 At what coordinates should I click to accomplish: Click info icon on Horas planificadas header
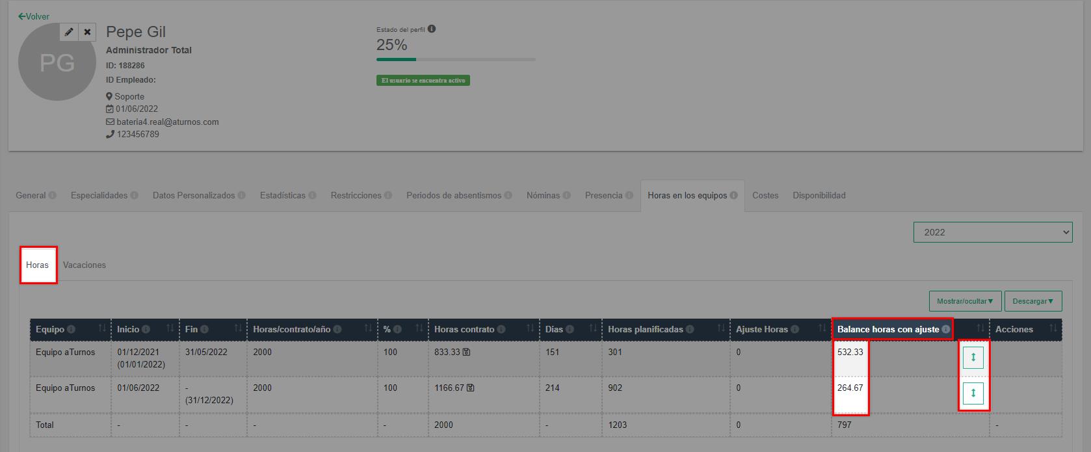[689, 330]
